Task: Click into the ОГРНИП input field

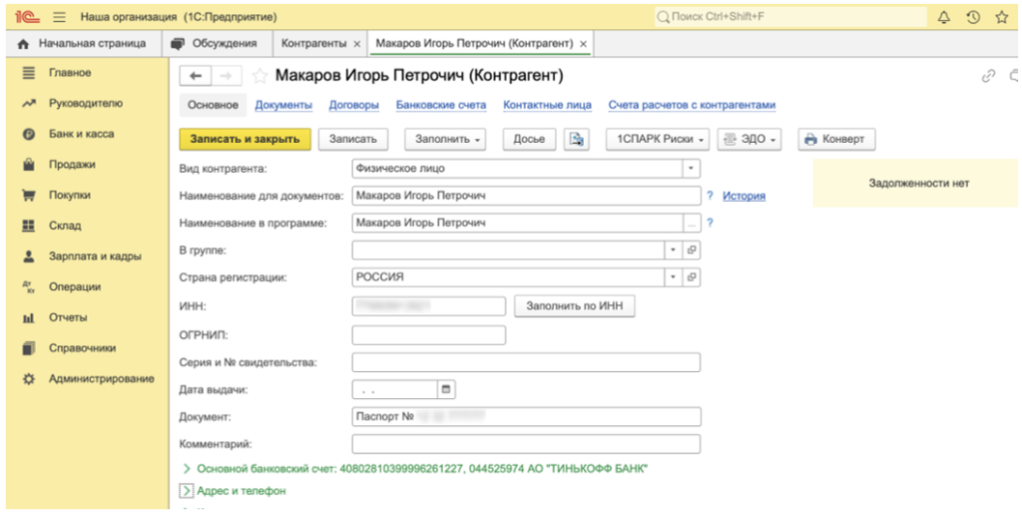Action: point(428,335)
